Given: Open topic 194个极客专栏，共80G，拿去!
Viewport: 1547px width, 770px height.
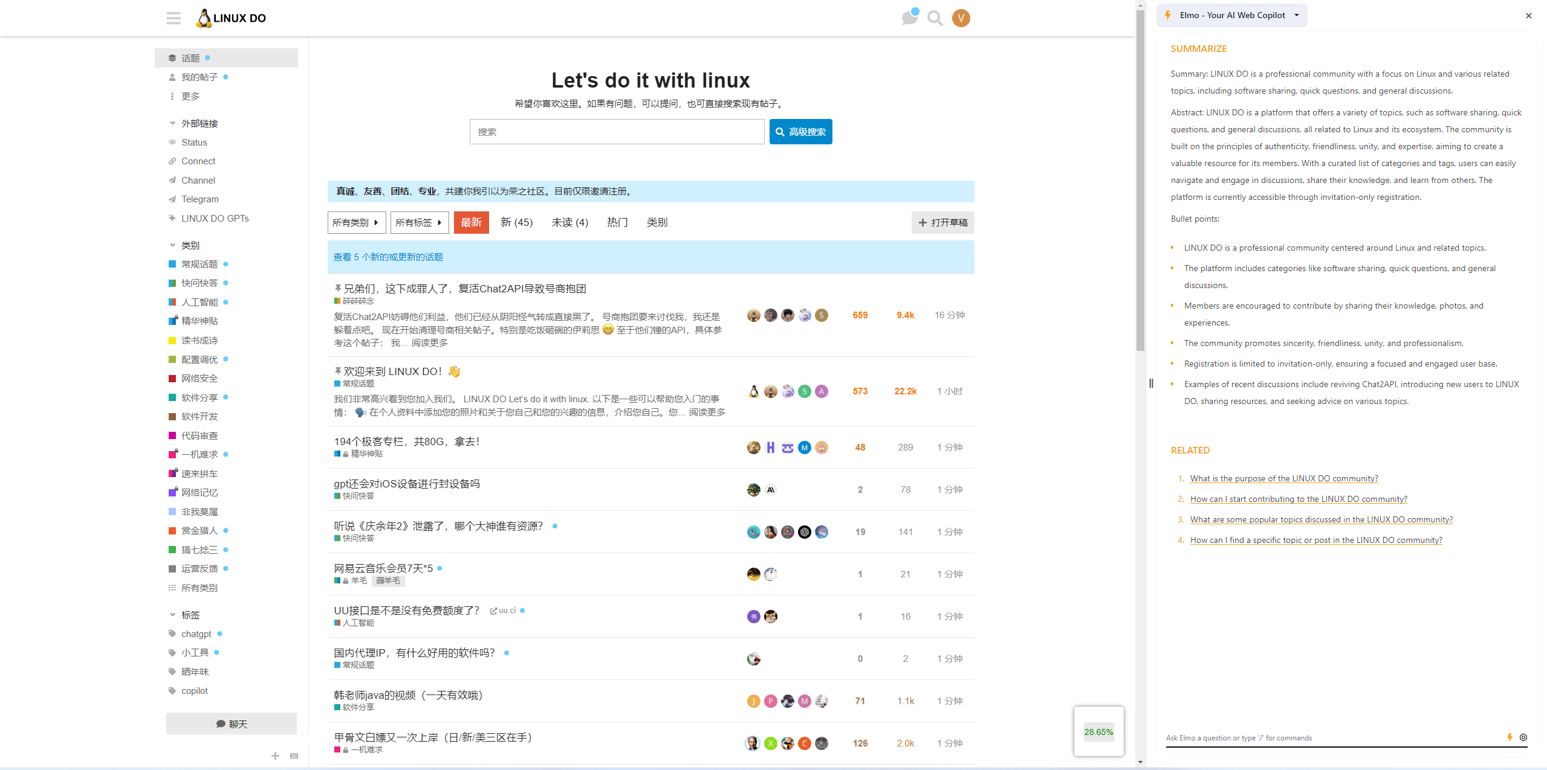Looking at the screenshot, I should [x=407, y=442].
